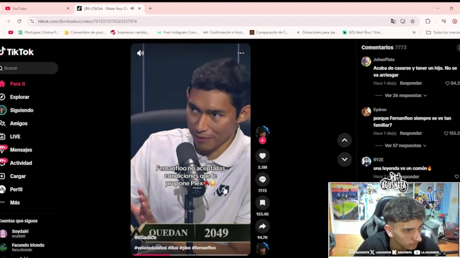
Task: Open a new browser tab
Action: click(150, 8)
